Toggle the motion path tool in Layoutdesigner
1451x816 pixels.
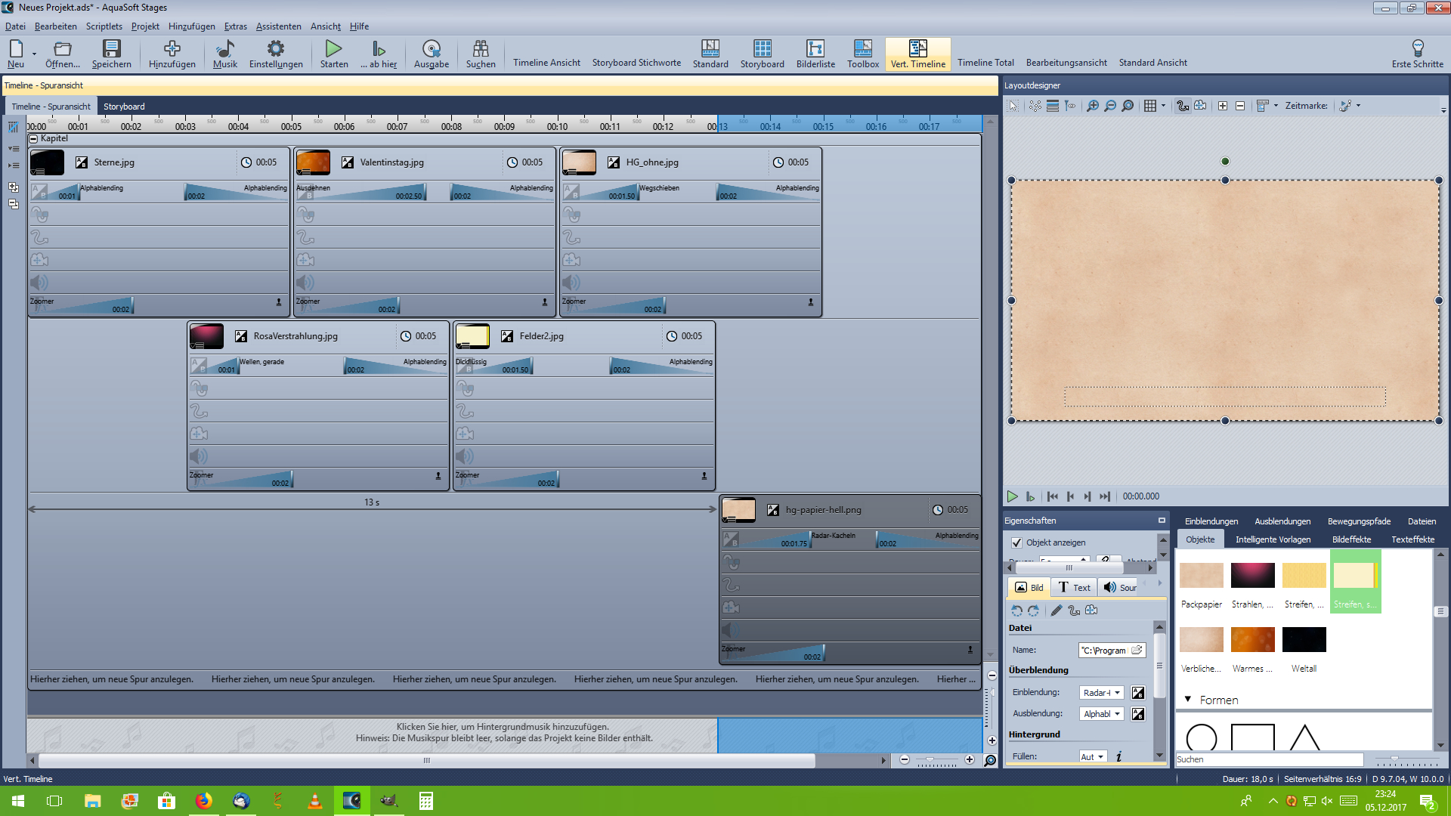point(1183,106)
